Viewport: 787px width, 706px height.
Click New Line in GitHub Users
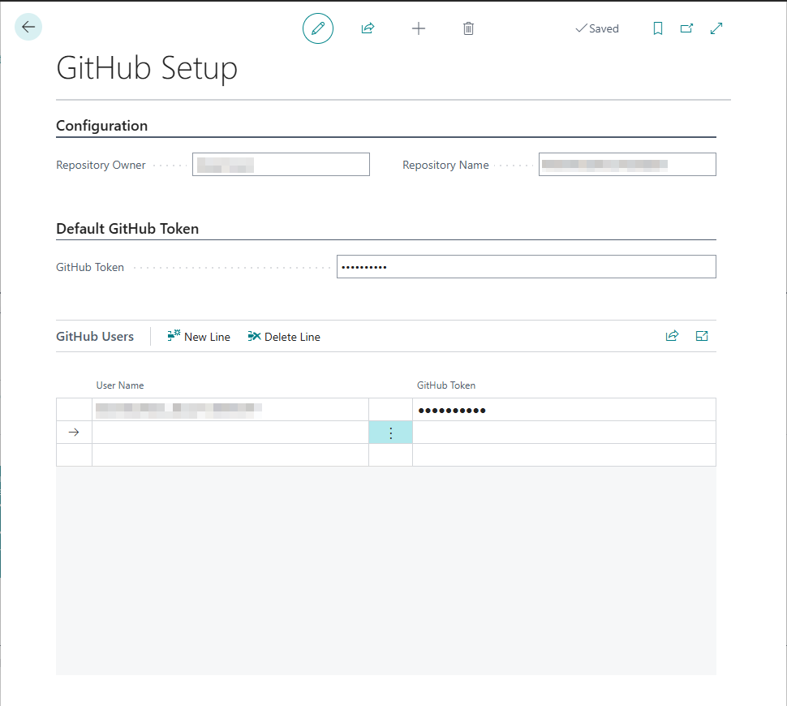(x=199, y=337)
